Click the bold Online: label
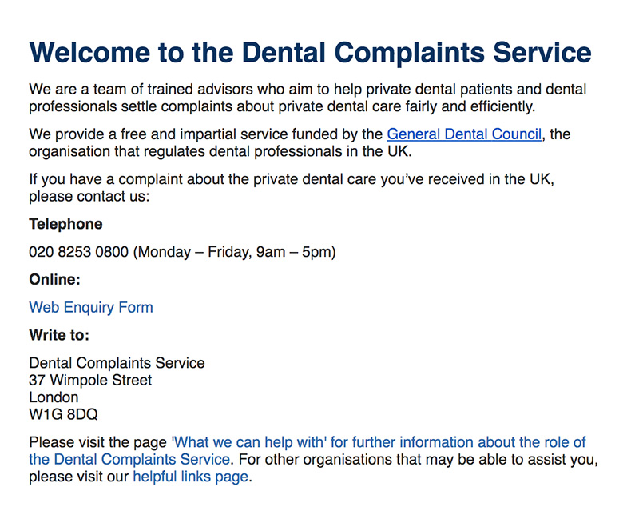639x519 pixels. tap(55, 280)
